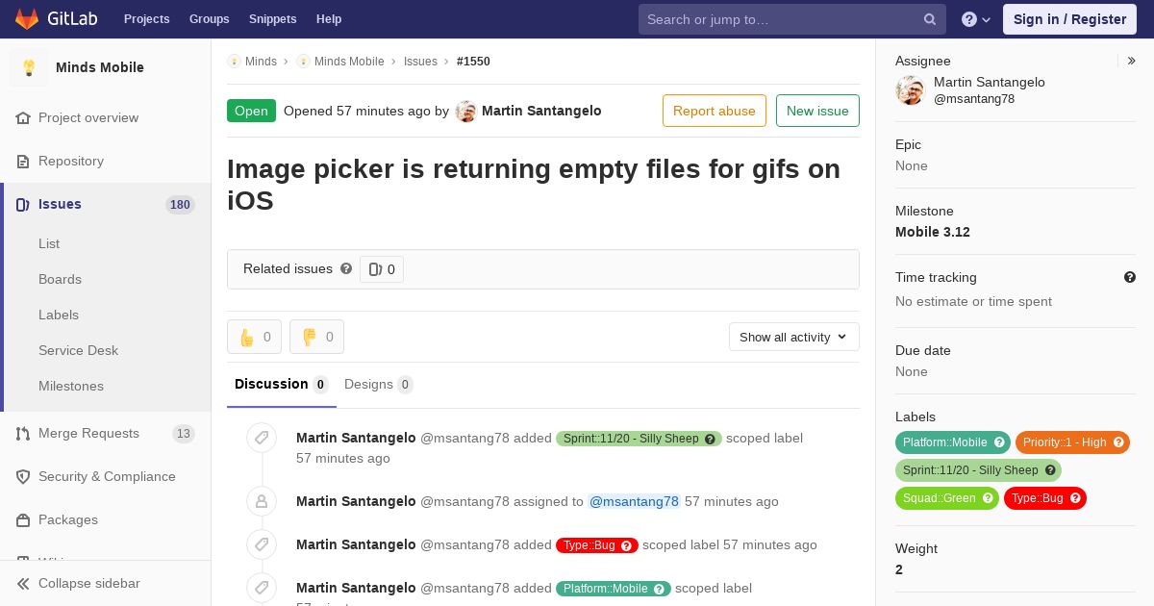Click the GitLab fox logo
The image size is (1154, 606).
click(27, 19)
